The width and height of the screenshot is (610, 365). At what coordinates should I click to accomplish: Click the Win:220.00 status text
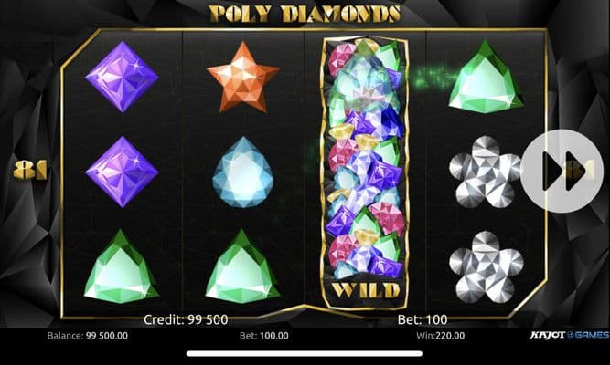click(441, 336)
